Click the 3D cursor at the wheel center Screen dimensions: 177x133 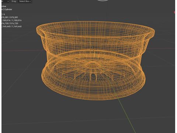click(x=94, y=50)
